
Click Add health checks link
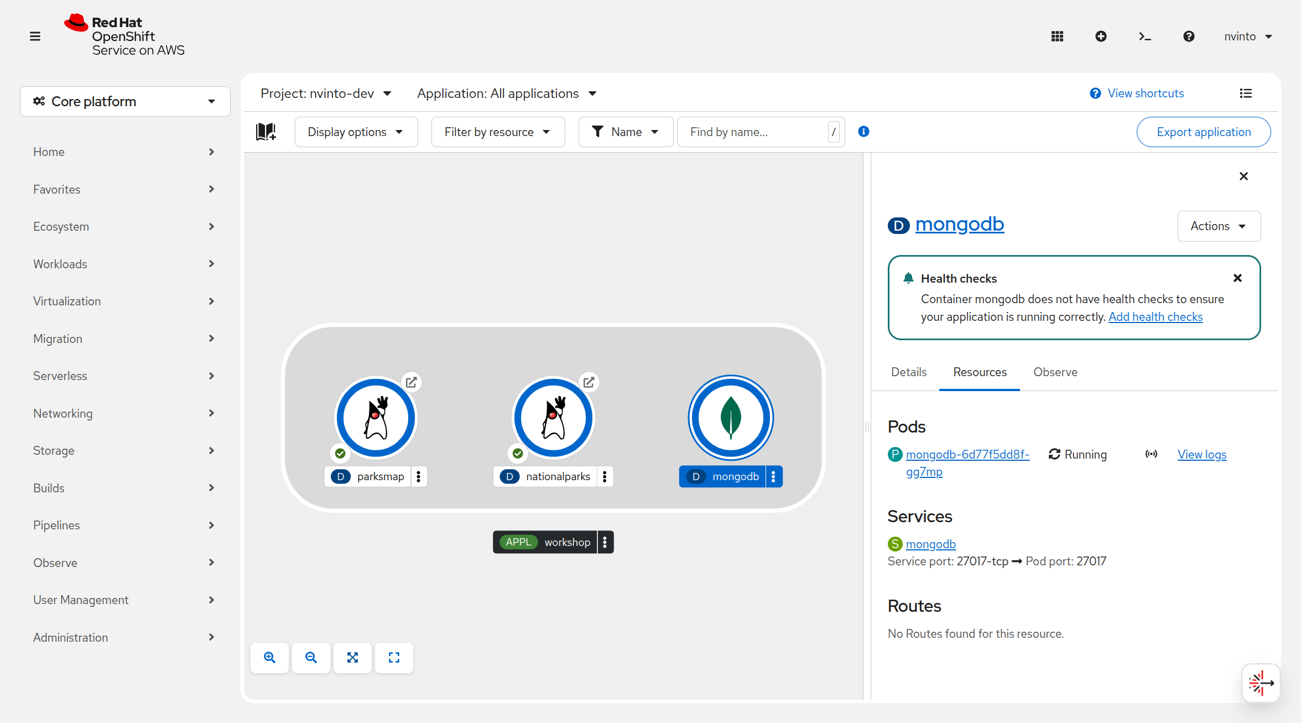tap(1156, 317)
